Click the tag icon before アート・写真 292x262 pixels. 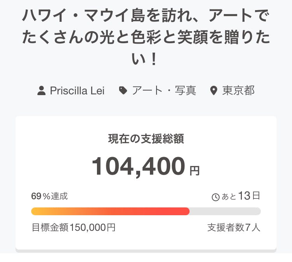123,91
